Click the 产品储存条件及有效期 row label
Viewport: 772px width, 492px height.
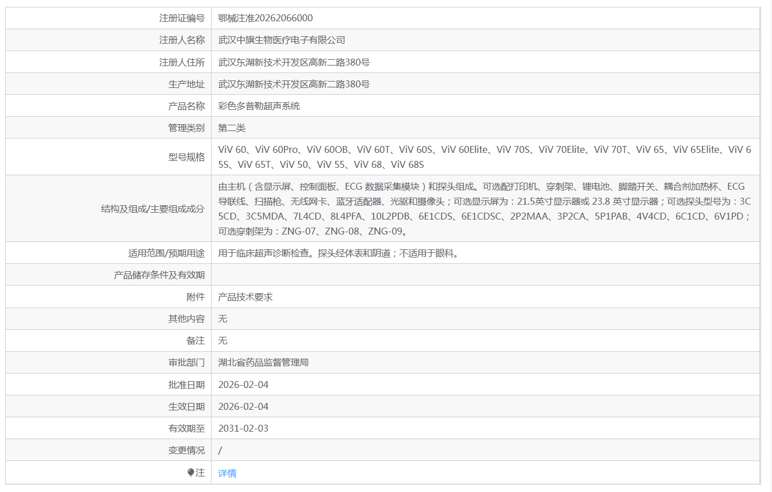(x=159, y=275)
